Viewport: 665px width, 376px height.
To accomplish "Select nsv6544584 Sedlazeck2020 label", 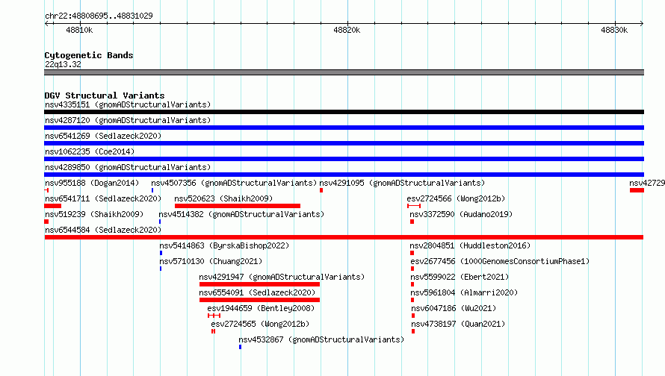I will pos(103,230).
